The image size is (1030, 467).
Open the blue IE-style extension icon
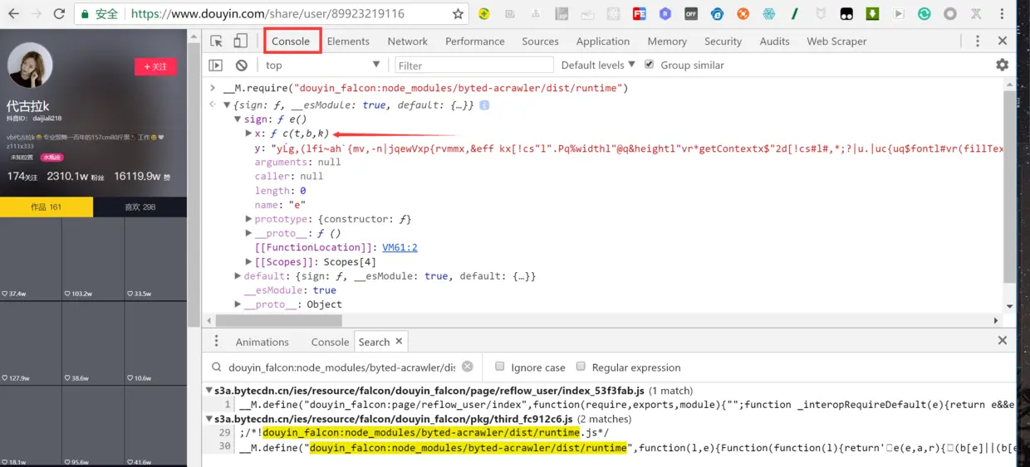coord(717,14)
